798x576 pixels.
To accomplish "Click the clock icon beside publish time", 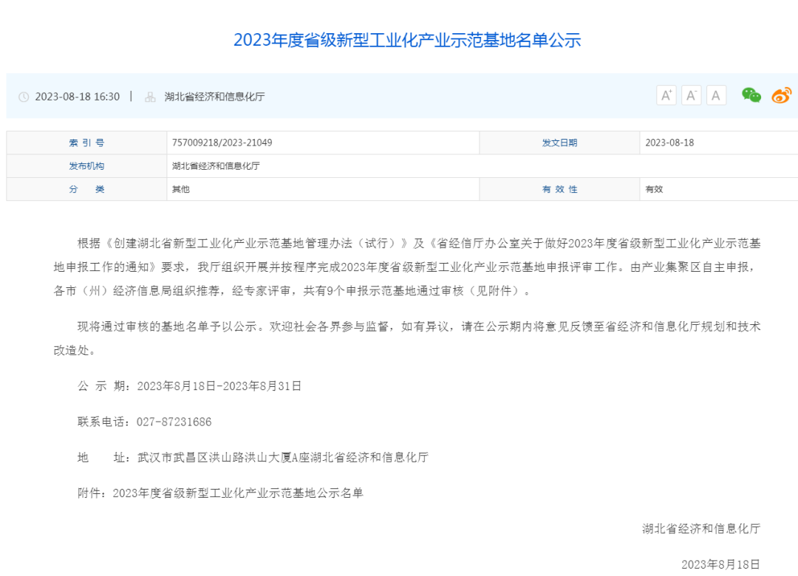I will tap(24, 97).
